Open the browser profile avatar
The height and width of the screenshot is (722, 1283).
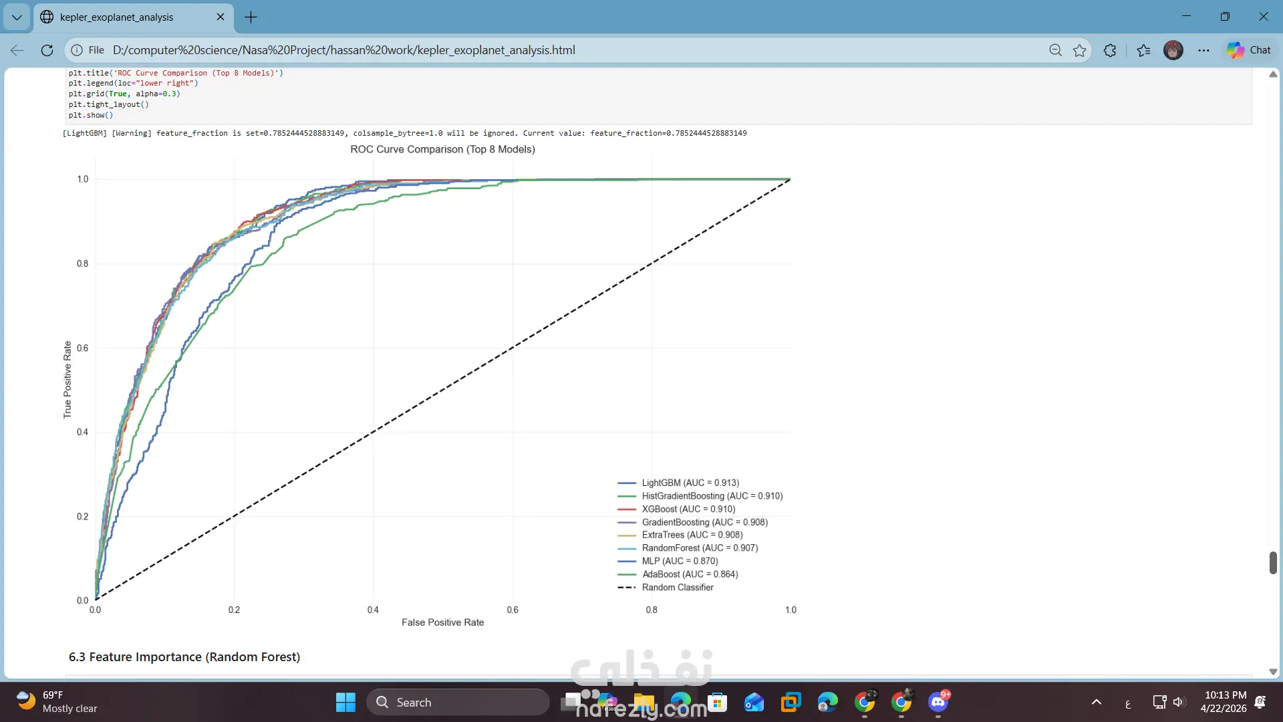point(1173,50)
